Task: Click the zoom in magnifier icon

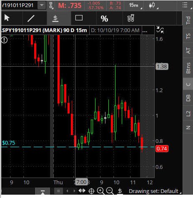Action: tap(100, 191)
